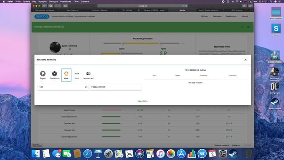Image resolution: width=284 pixels, height=160 pixels.
Task: Switch to the Партнерская программа tab
Action: click(x=45, y=10)
